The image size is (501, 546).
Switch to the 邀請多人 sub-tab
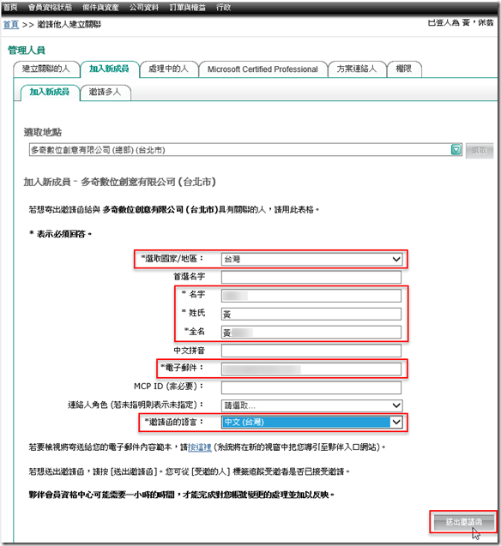click(x=106, y=93)
